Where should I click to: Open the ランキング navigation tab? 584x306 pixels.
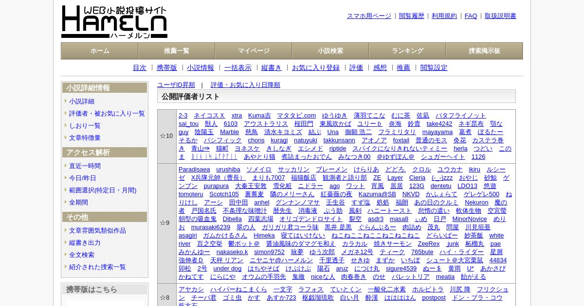coord(407,51)
